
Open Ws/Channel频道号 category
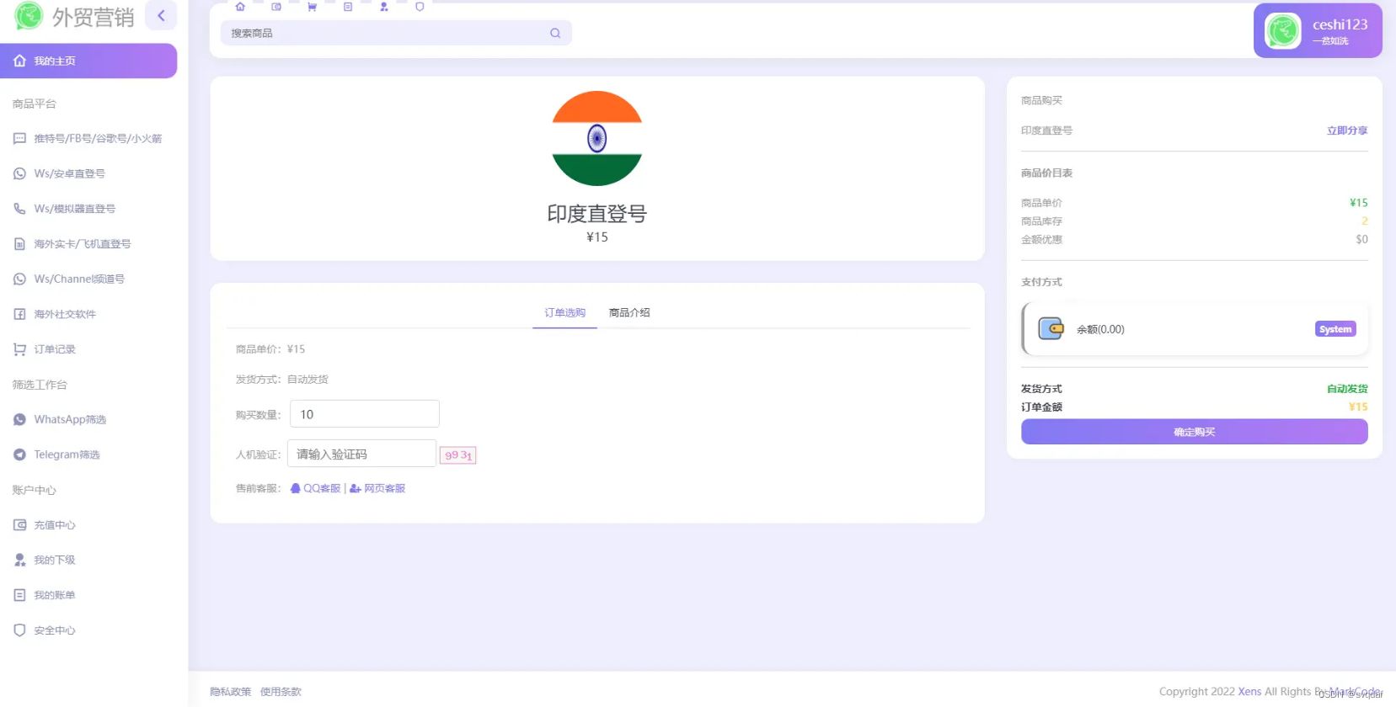point(88,279)
